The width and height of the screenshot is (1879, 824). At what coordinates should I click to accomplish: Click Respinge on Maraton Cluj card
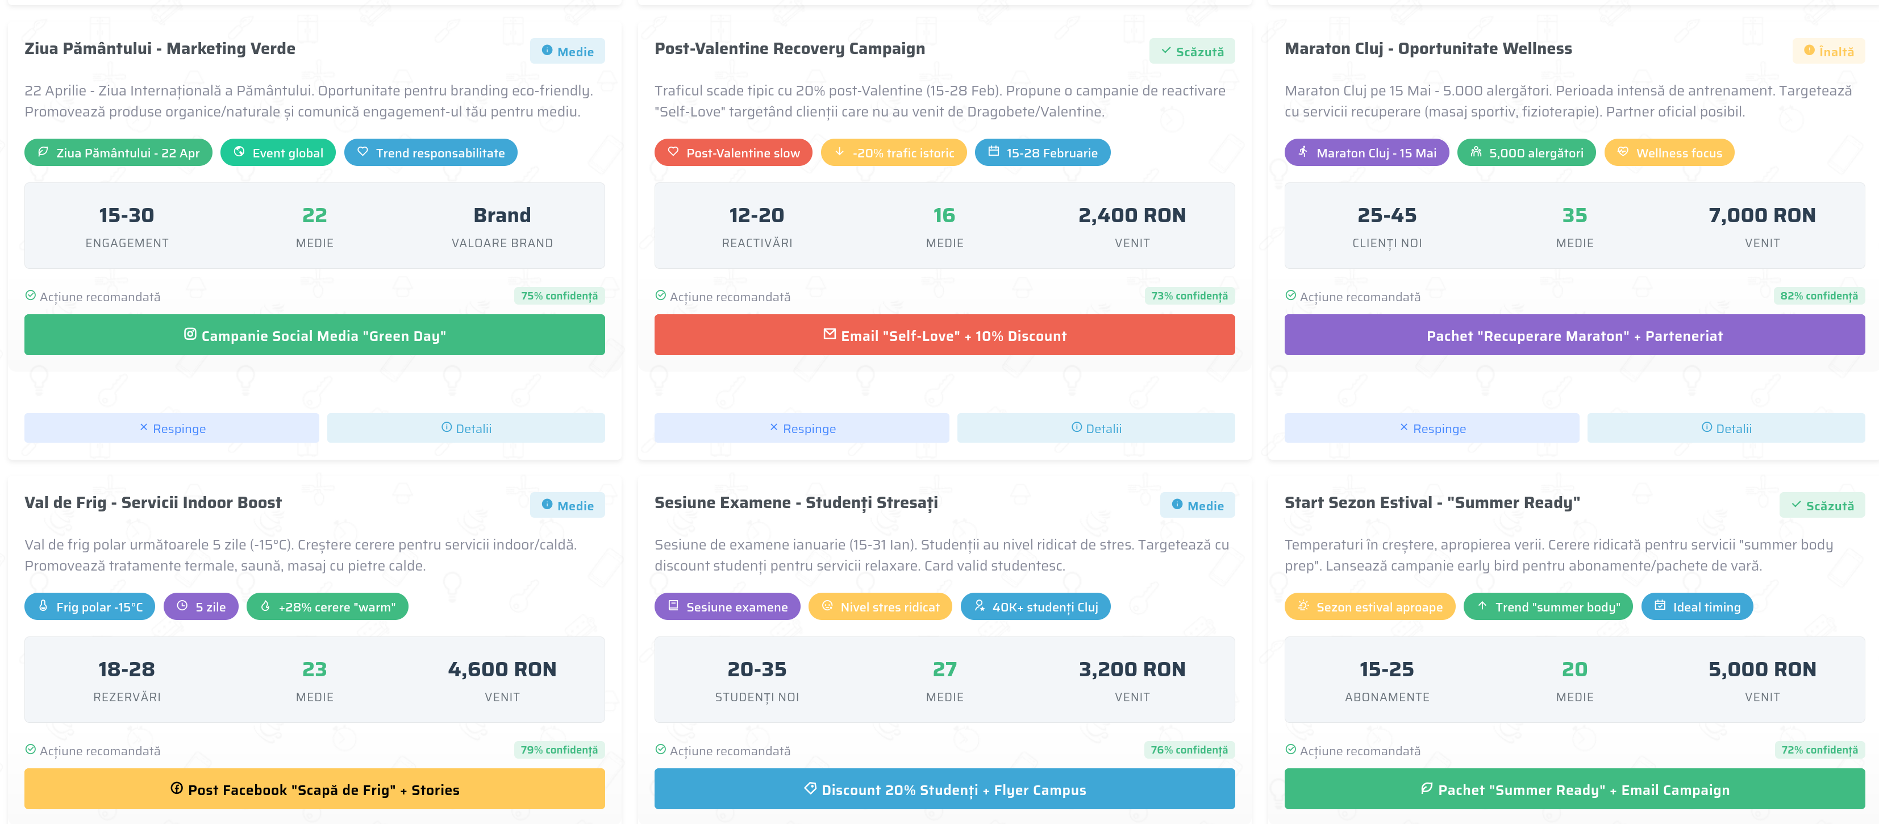[1431, 428]
